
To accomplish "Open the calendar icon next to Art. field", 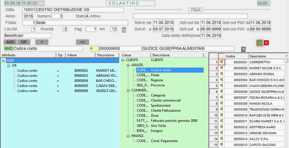I will [124, 30].
